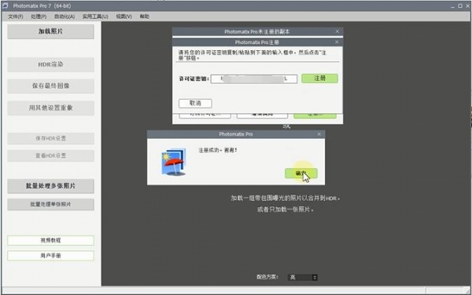This screenshot has height=295, width=472.
Task: Open the 自动化(A) menu
Action: [65, 16]
